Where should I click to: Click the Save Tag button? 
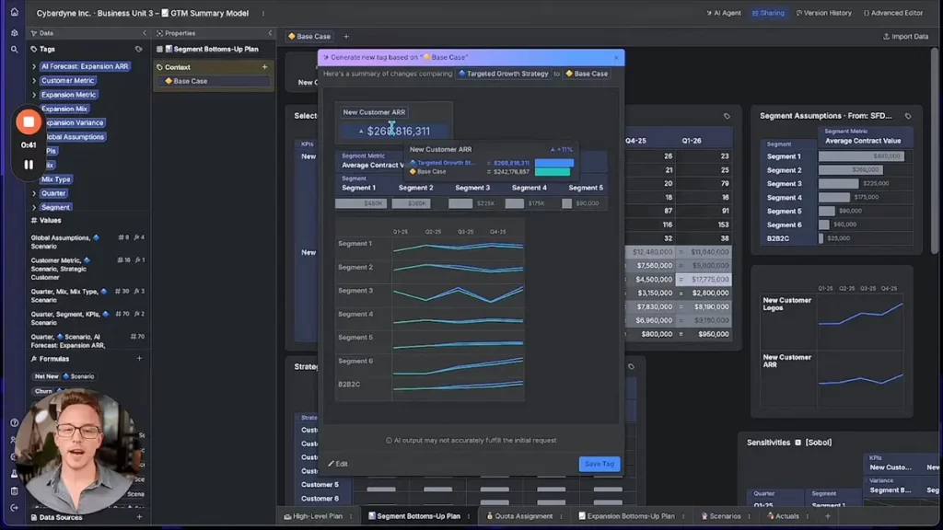click(600, 464)
